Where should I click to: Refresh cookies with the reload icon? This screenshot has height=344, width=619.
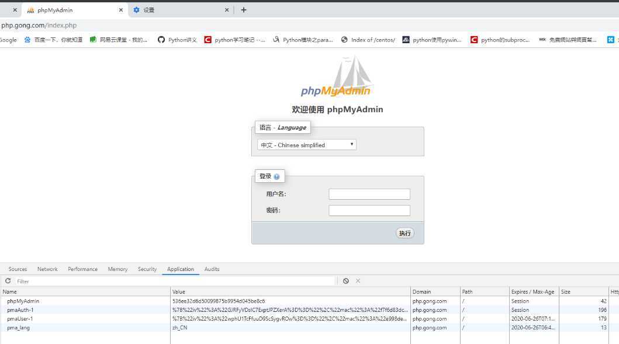click(8, 281)
